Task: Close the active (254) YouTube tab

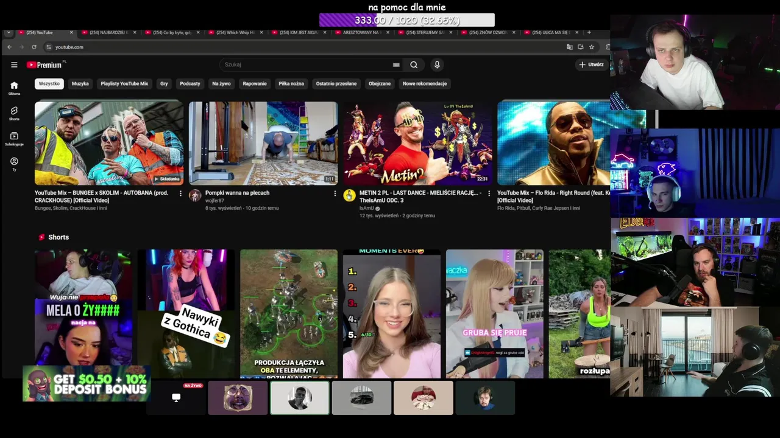Action: (71, 32)
